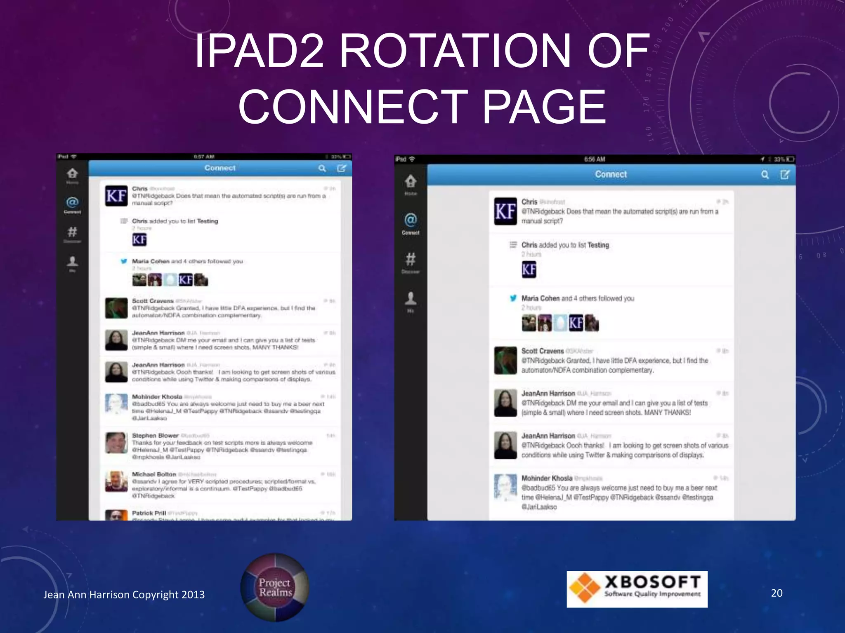Open Me profile icon in landscape sidebar
845x633 pixels.
[x=411, y=302]
